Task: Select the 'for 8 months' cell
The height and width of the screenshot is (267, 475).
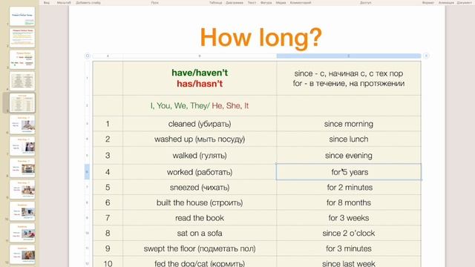Action: (349, 202)
